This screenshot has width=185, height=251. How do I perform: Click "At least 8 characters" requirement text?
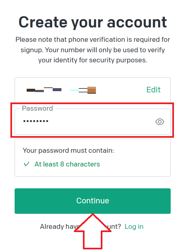pos(67,164)
